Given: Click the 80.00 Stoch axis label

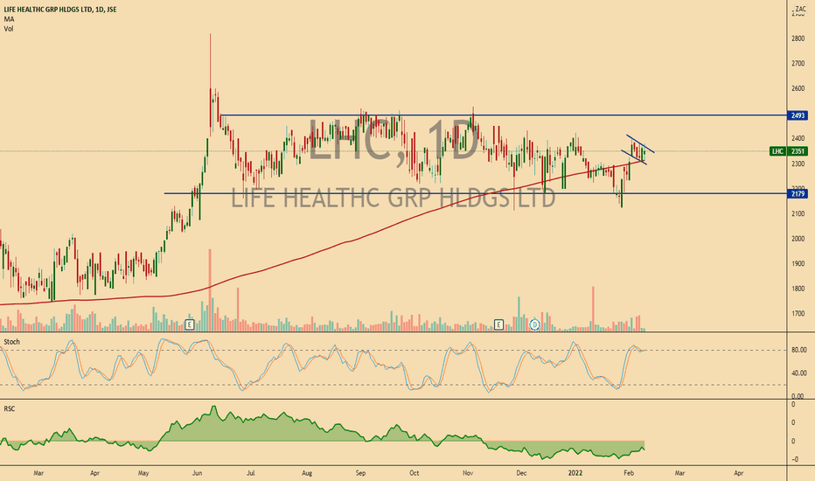Looking at the screenshot, I should pos(799,350).
